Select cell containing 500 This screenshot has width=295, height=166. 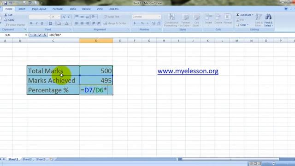click(96, 71)
